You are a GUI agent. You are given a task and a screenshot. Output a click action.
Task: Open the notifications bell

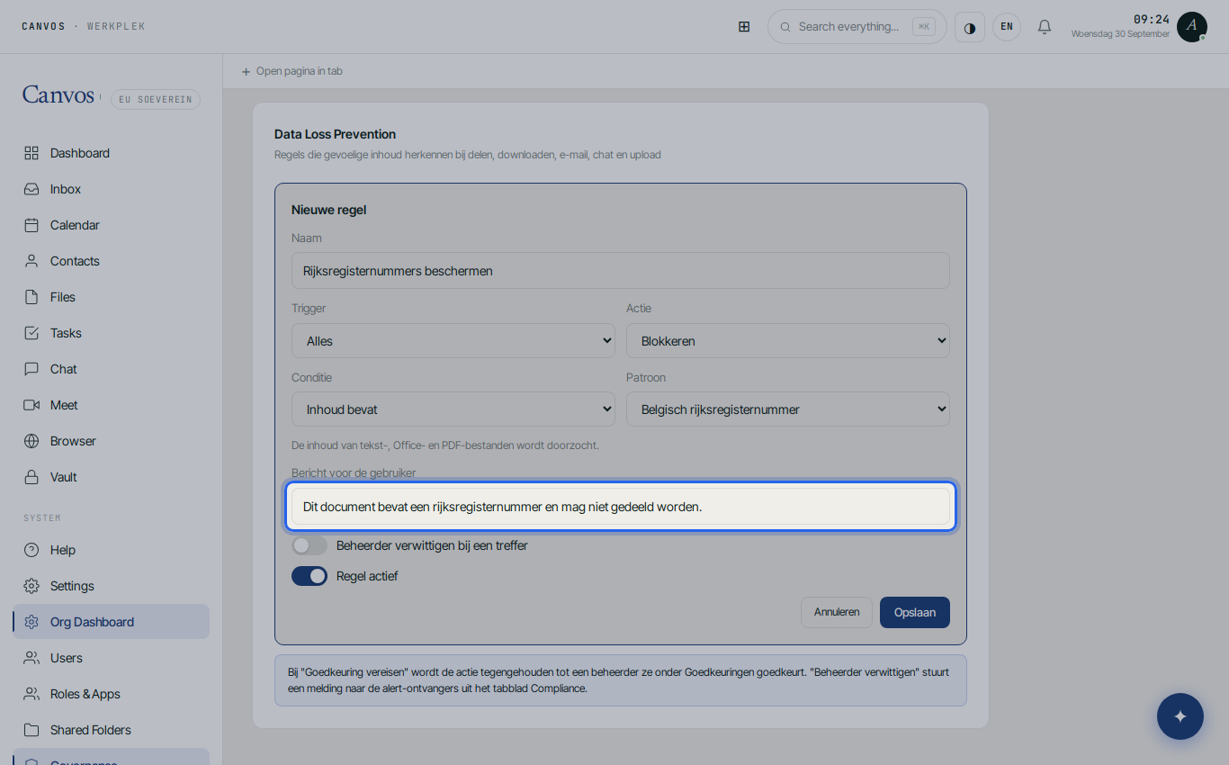pyautogui.click(x=1045, y=27)
